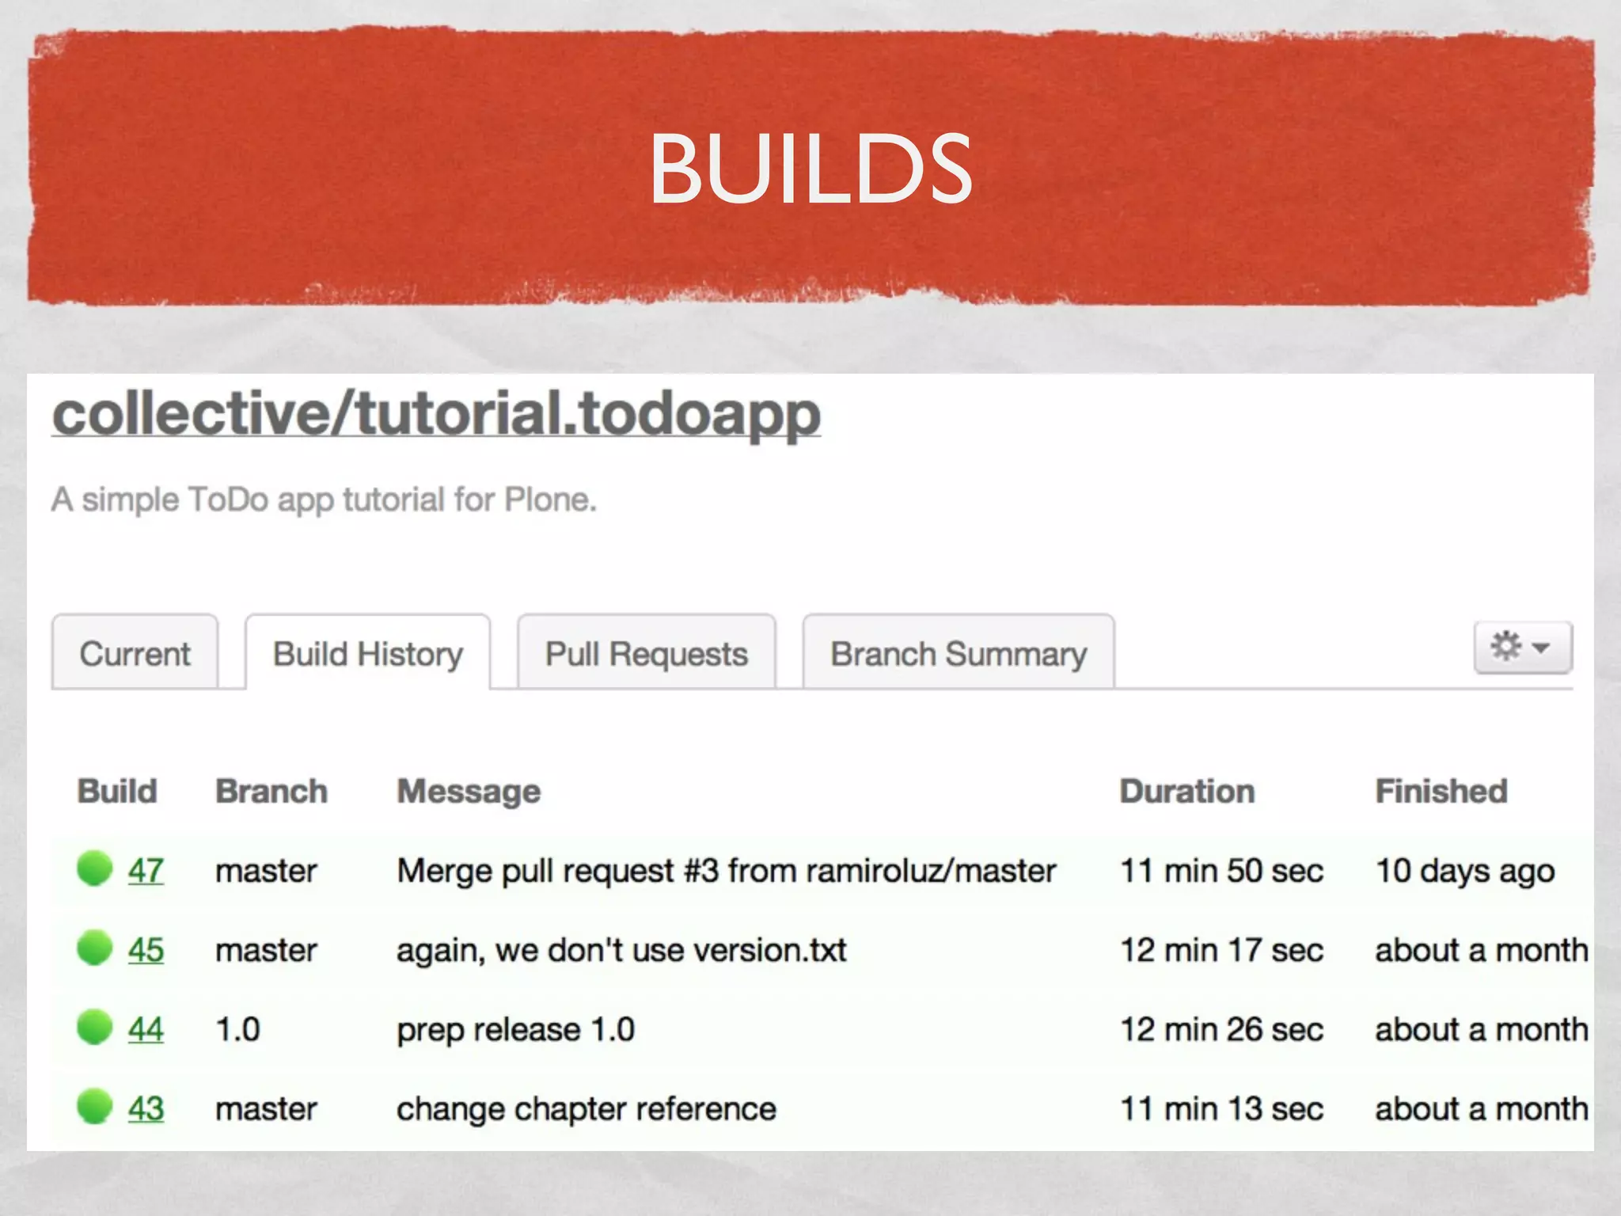Click green status dot for build 47
This screenshot has width=1621, height=1216.
(94, 868)
